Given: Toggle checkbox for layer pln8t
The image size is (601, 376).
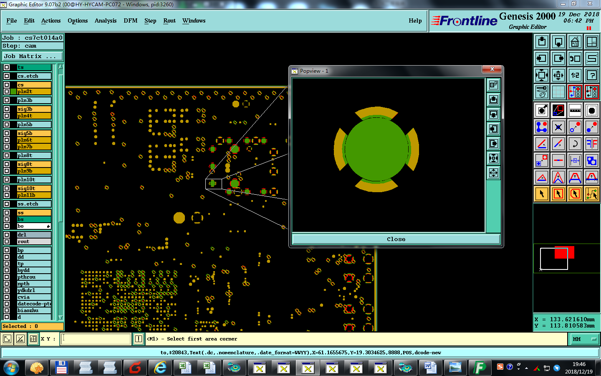Looking at the screenshot, I should click(7, 155).
